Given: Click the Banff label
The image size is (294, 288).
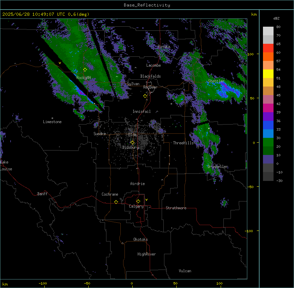Looking at the screenshot, I should (x=42, y=194).
